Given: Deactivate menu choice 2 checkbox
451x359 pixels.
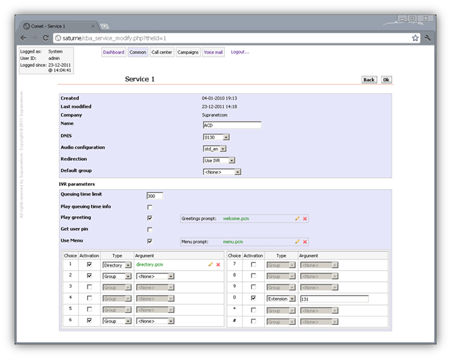Looking at the screenshot, I should (90, 275).
